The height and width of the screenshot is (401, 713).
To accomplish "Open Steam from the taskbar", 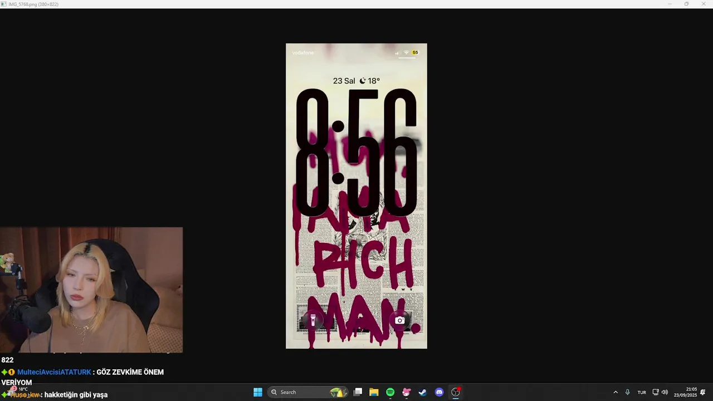I will coord(423,392).
